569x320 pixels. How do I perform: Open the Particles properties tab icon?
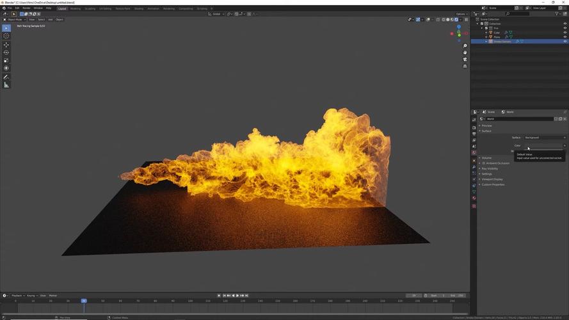474,173
